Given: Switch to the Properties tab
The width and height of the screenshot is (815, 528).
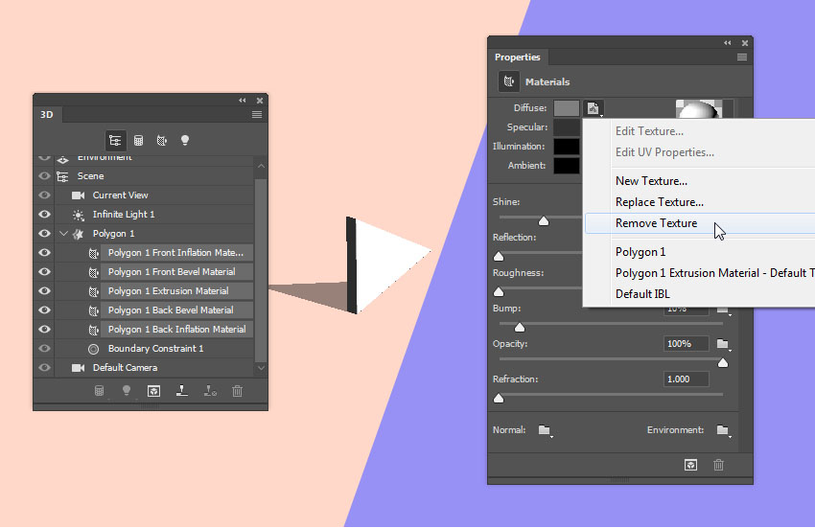Looking at the screenshot, I should point(517,57).
